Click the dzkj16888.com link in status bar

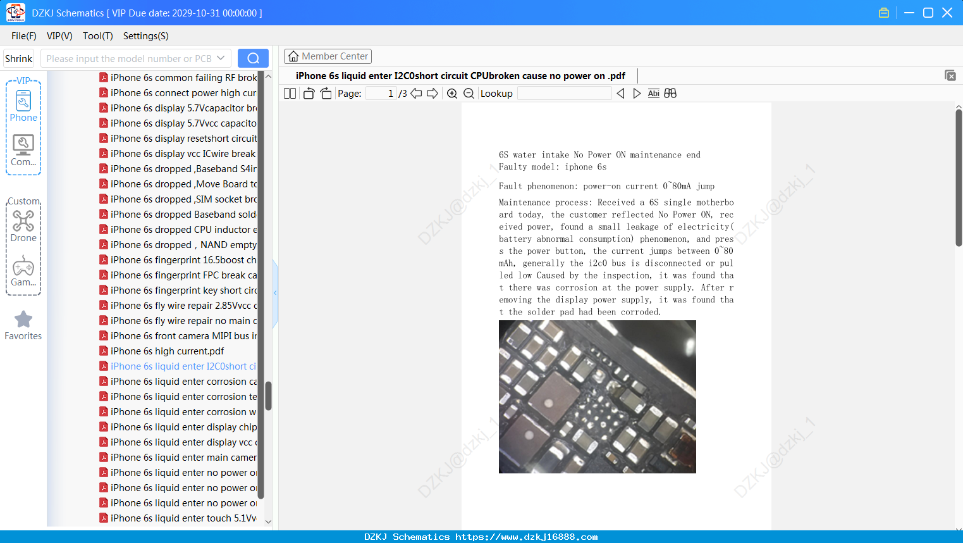[527, 537]
